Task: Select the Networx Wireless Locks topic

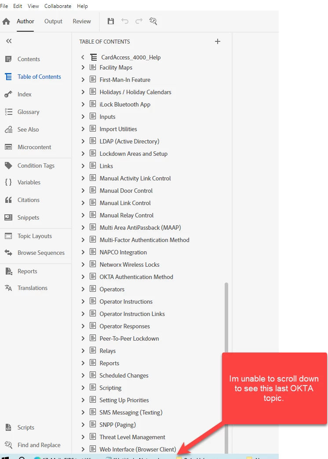Action: coord(129,264)
